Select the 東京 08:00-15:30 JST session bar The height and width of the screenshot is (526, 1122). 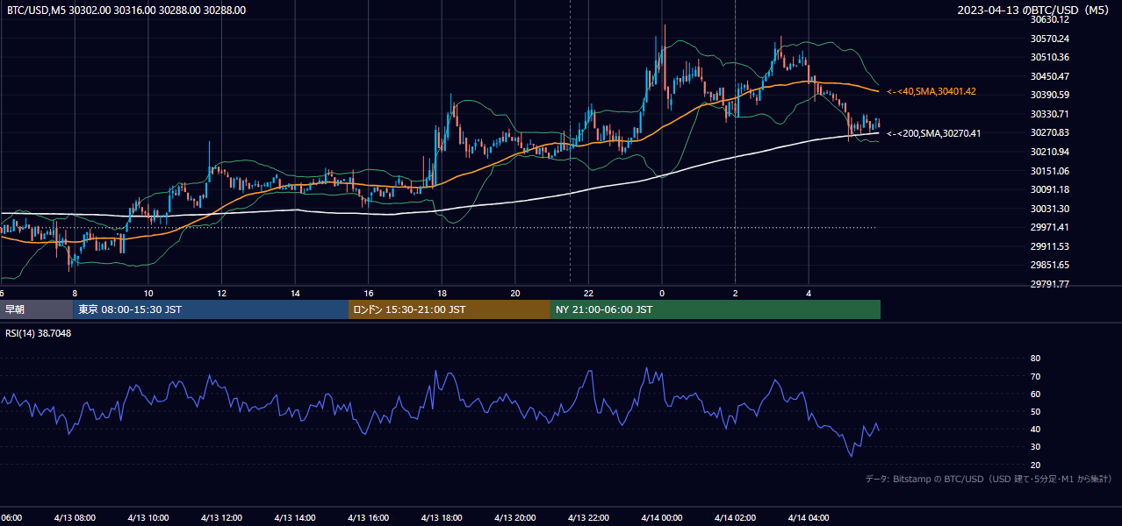point(211,309)
